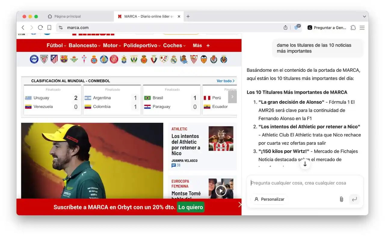
Task: Play the Eurocopa Femenina video thumbnail
Action: click(x=221, y=190)
